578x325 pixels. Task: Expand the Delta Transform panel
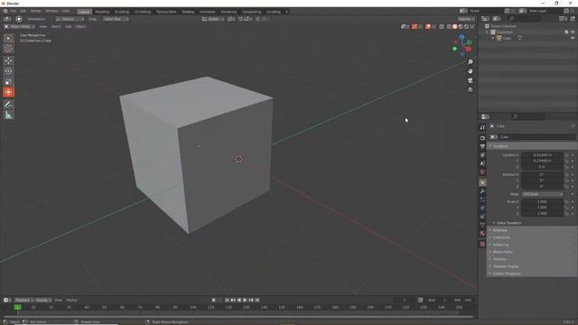[x=508, y=223]
